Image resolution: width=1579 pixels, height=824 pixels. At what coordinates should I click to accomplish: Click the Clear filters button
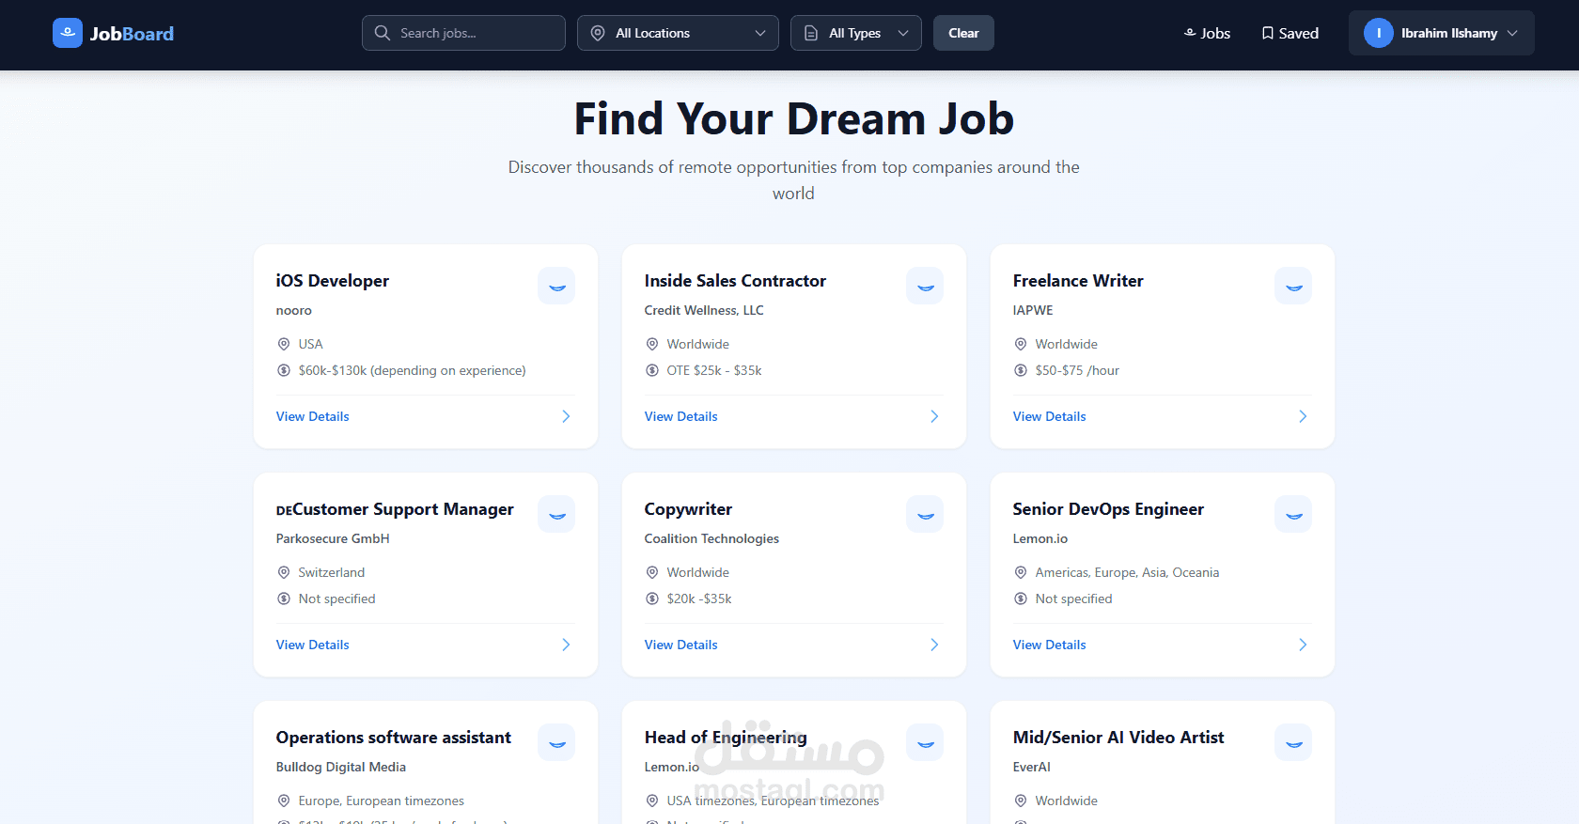[x=963, y=33]
